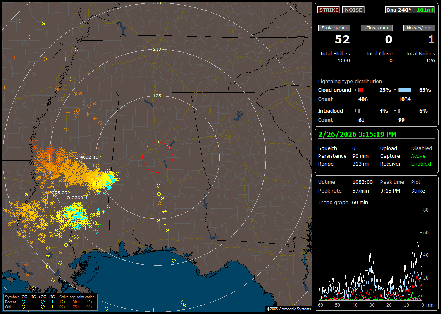Select storm cell label O-3360-4

click(x=78, y=198)
